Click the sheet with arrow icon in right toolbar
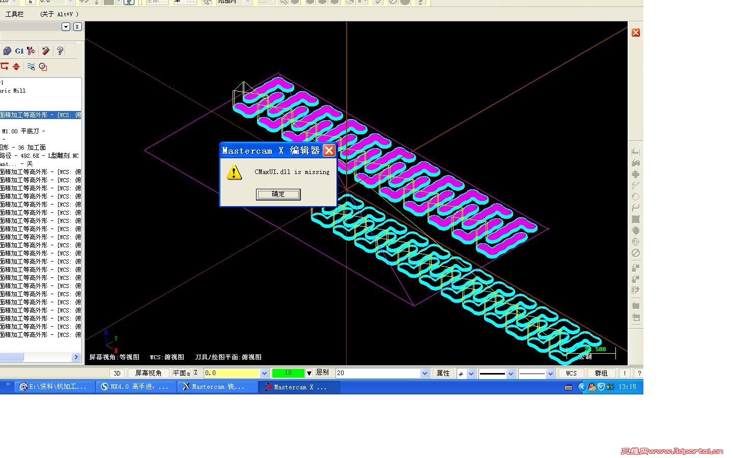This screenshot has width=733, height=458. coord(636,290)
